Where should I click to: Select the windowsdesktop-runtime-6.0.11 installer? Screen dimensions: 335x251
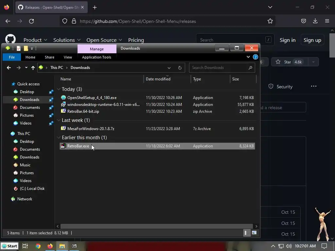coord(157,104)
